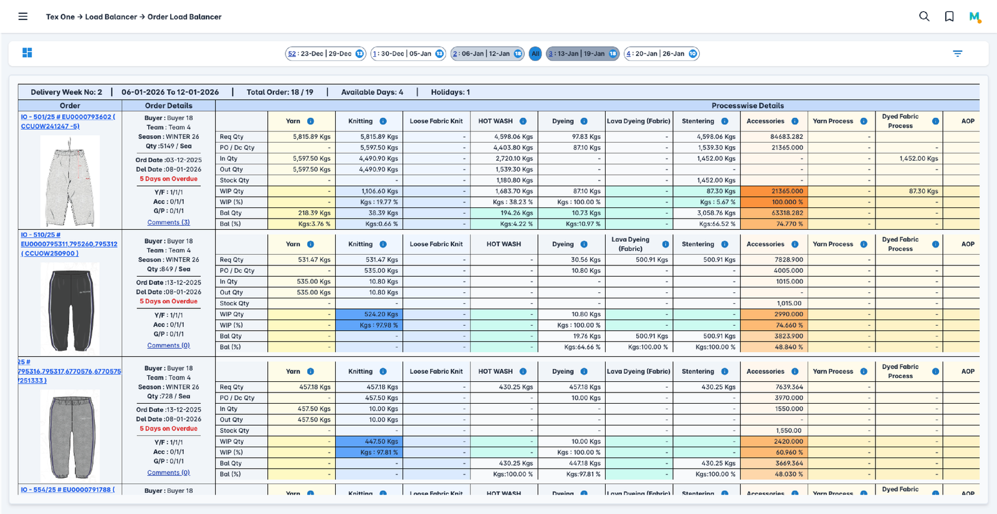Open Comments (3) link for first order

pos(168,222)
